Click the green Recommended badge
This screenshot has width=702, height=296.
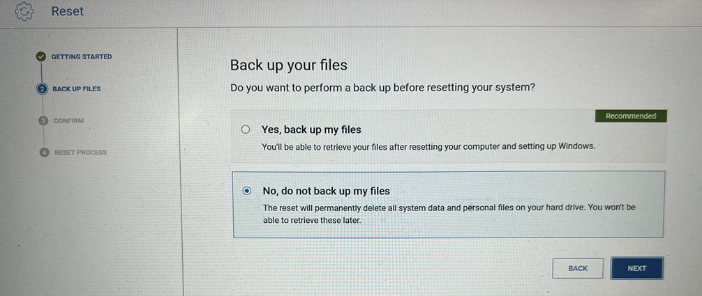pyautogui.click(x=631, y=116)
